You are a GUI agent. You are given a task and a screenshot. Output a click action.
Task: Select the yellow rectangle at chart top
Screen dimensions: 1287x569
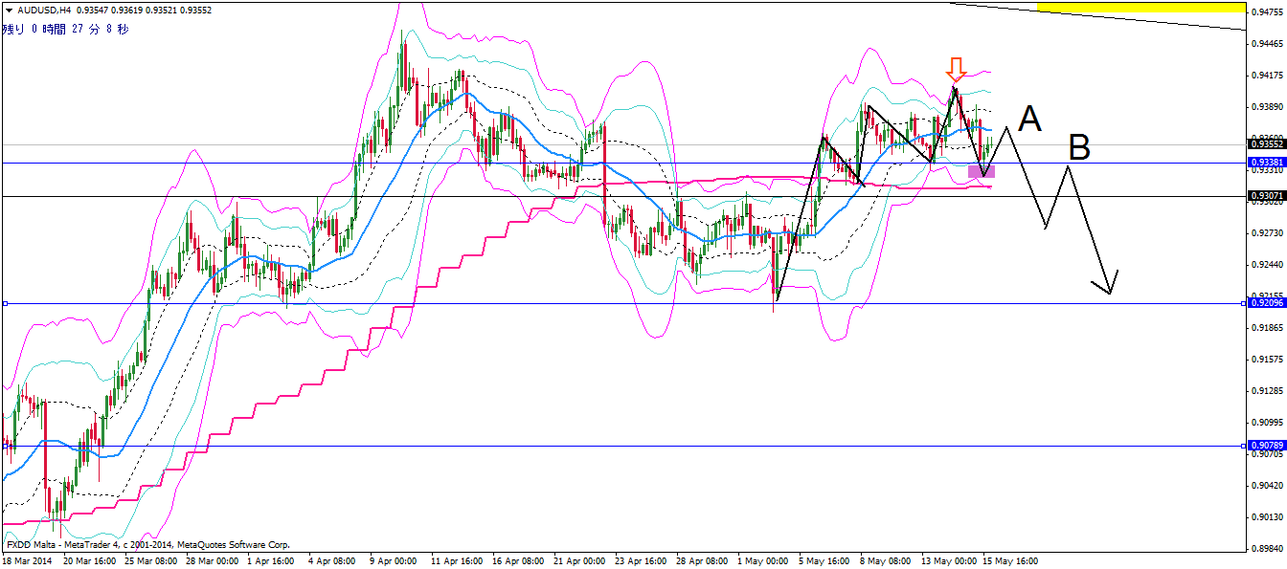tap(1140, 8)
